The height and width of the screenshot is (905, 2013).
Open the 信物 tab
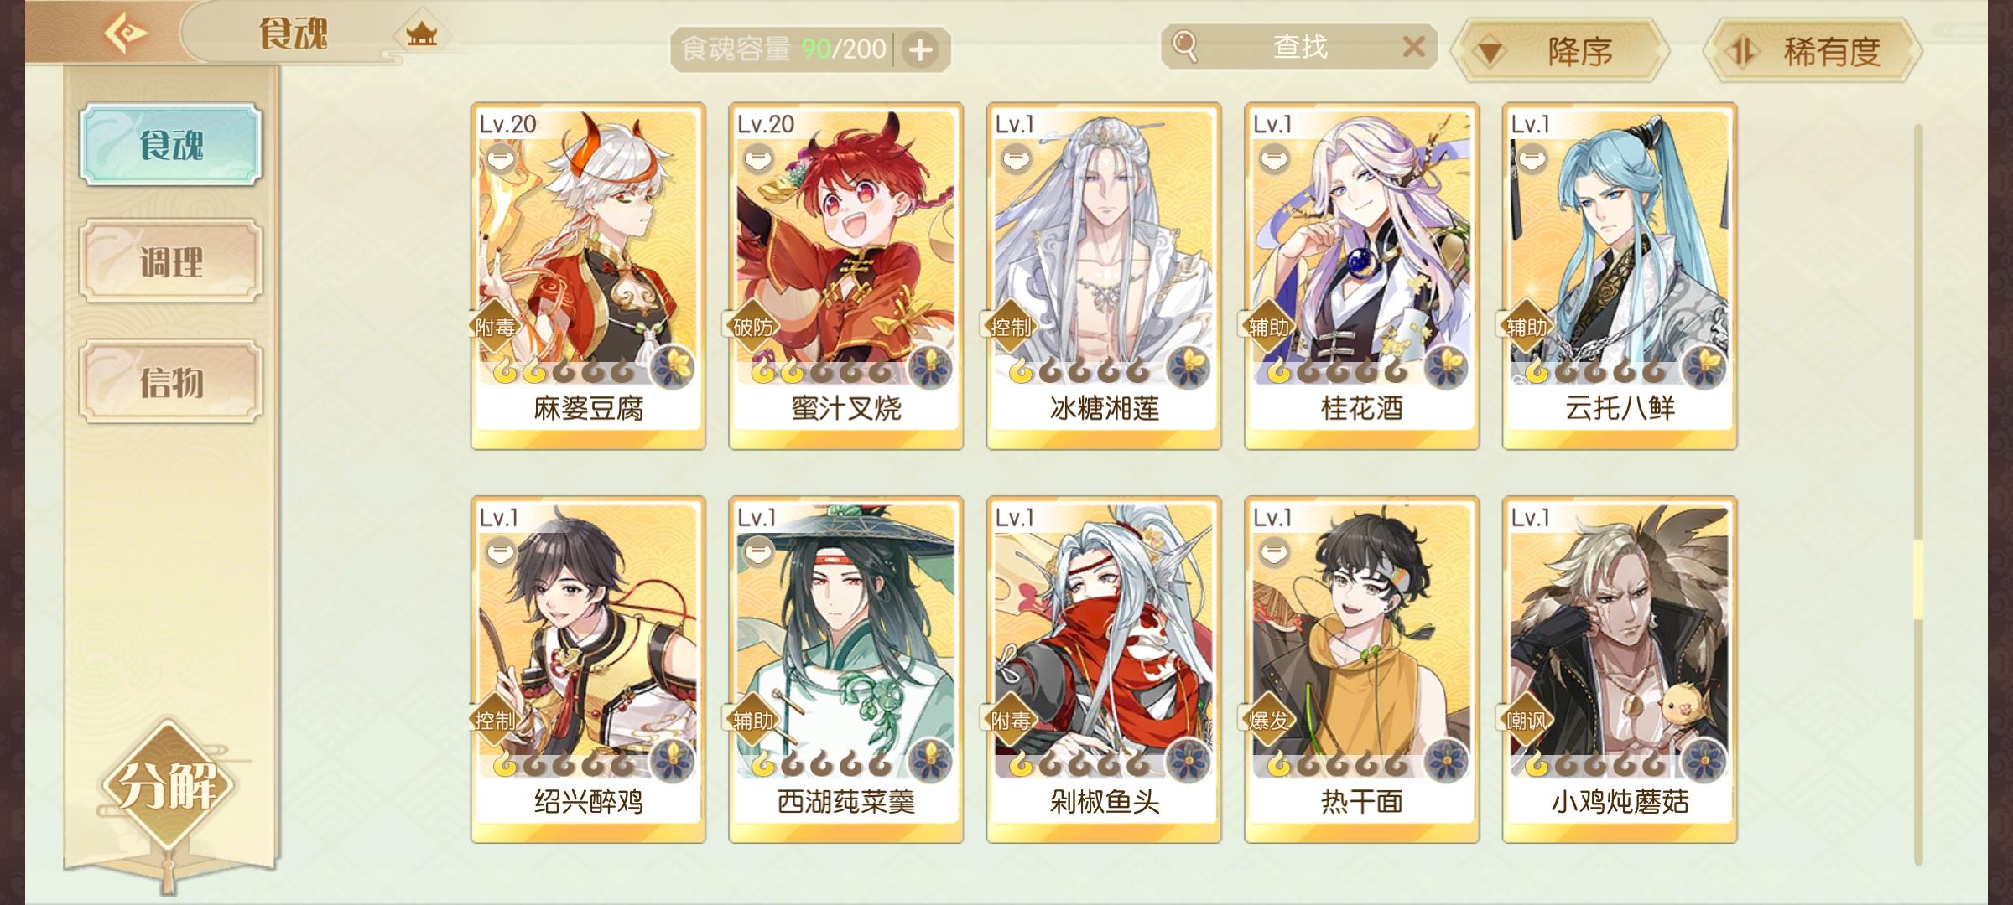click(x=171, y=381)
